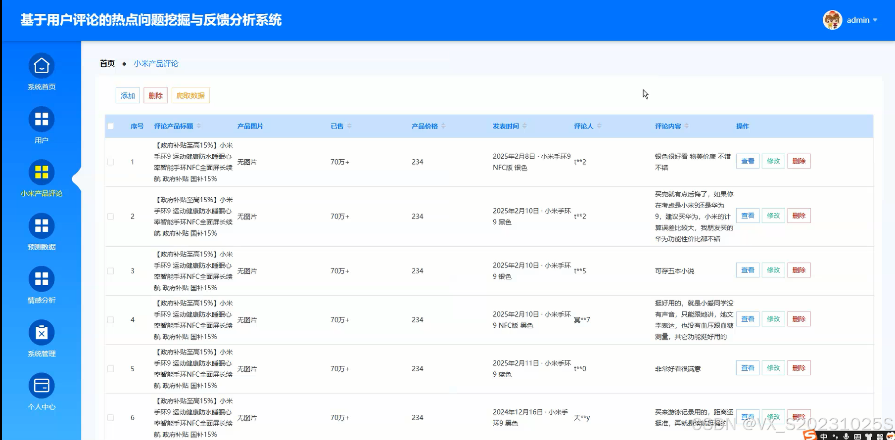Click reviewer cell 冥**7

(x=582, y=320)
